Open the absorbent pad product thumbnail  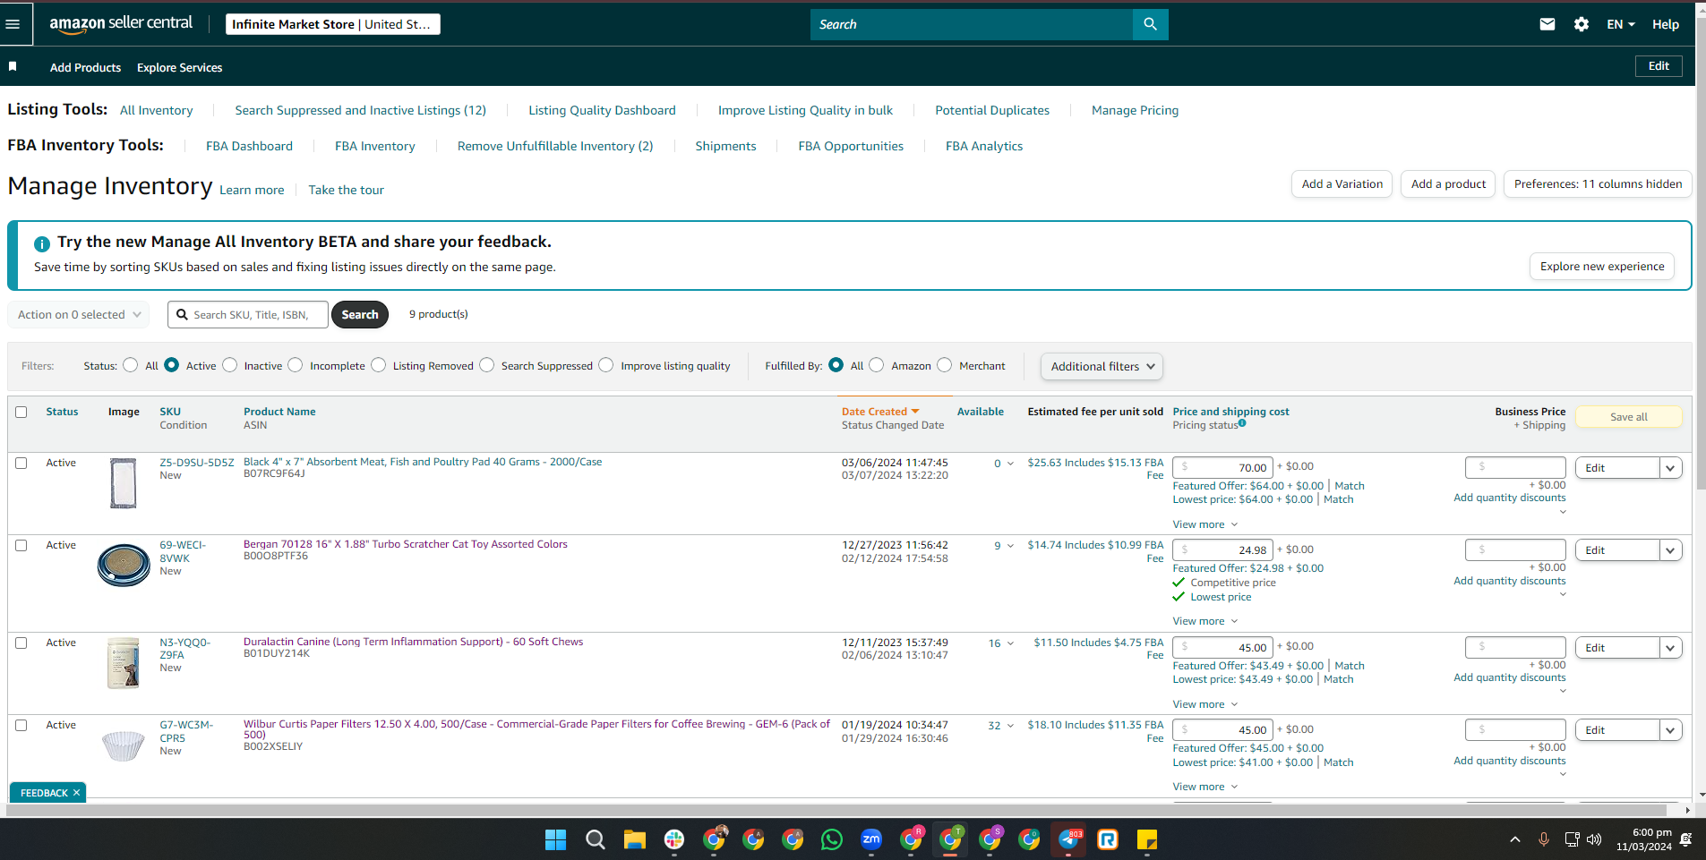124,483
